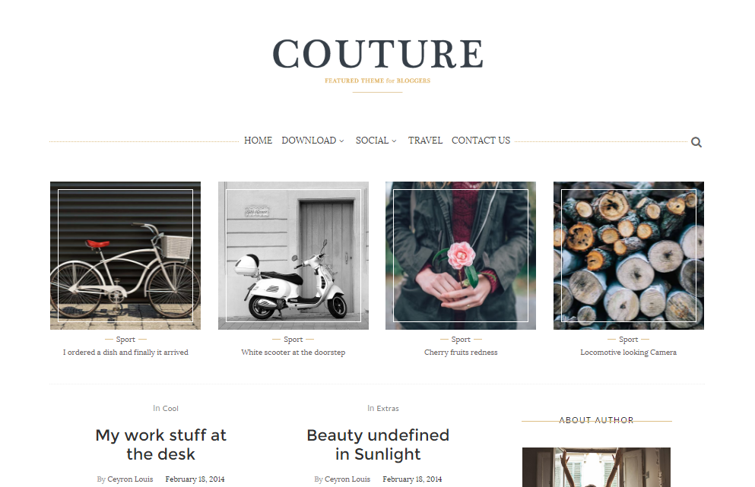Viewport: 755px width, 487px height.
Task: Select the Extras category label
Action: pos(388,409)
